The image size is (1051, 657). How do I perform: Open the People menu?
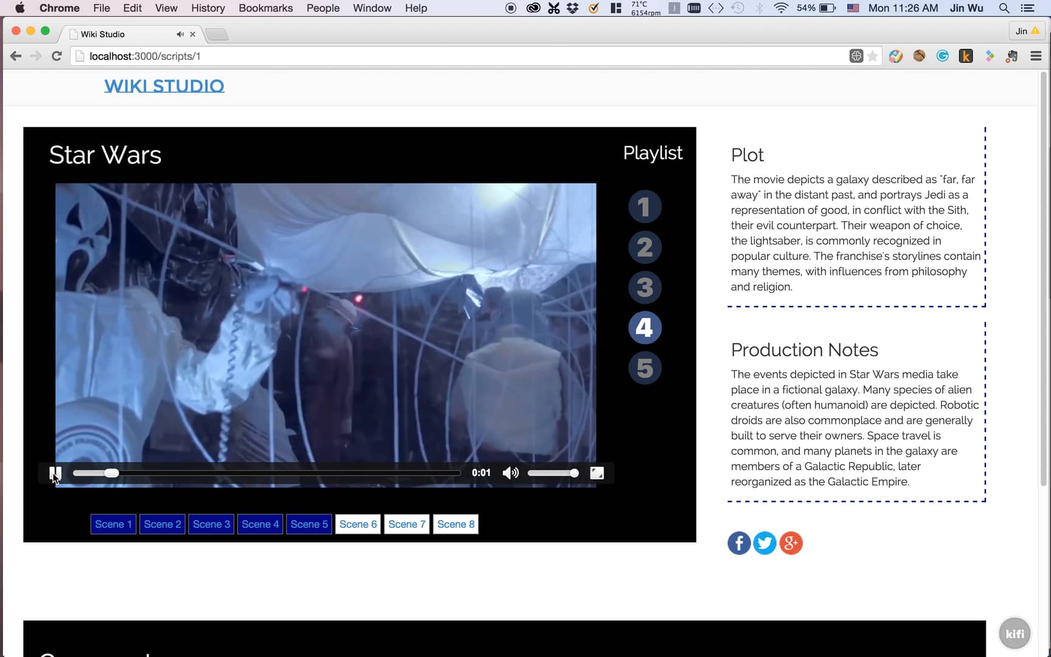coord(322,8)
